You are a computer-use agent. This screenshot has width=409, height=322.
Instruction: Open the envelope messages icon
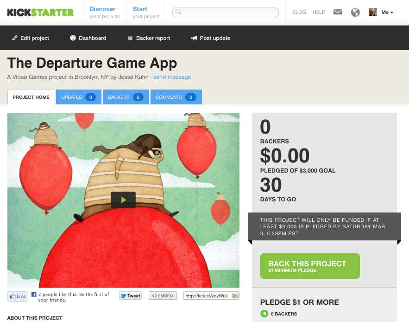(x=338, y=12)
